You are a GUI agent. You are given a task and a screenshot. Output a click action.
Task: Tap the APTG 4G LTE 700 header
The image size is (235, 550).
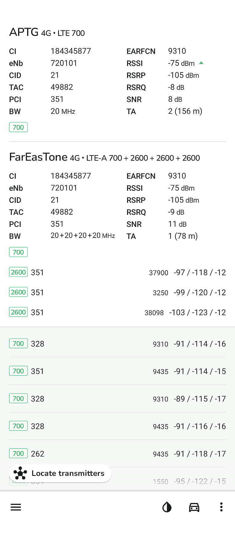coord(47,32)
